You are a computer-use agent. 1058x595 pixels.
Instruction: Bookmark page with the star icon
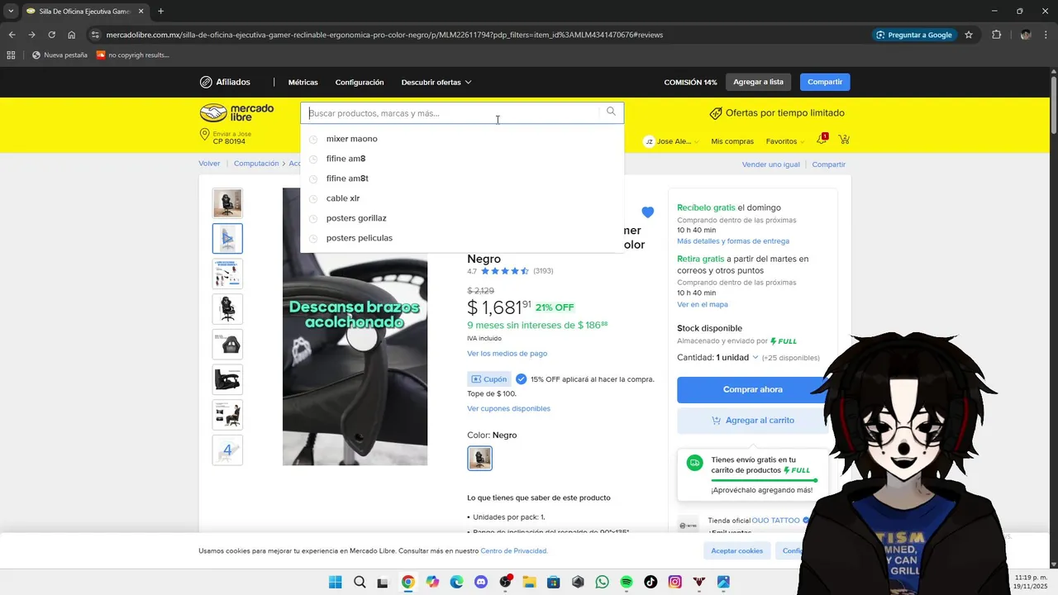tap(969, 35)
